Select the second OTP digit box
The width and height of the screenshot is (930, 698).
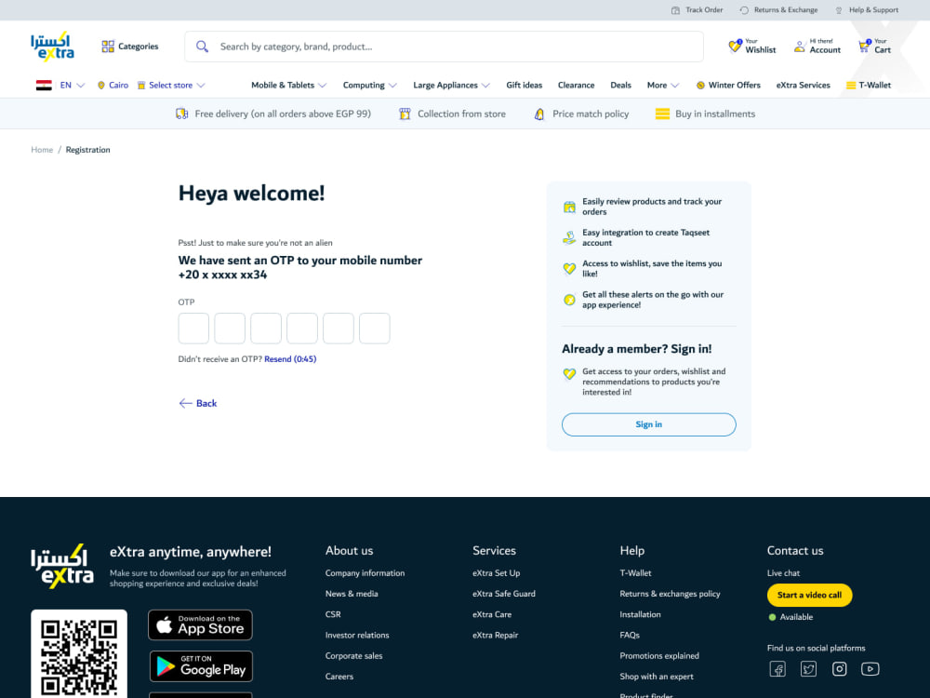click(x=230, y=329)
